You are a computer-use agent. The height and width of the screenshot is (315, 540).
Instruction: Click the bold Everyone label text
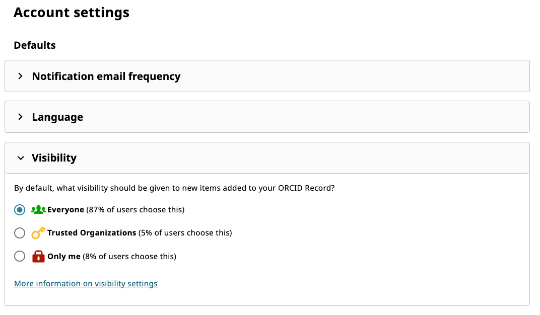tap(65, 210)
